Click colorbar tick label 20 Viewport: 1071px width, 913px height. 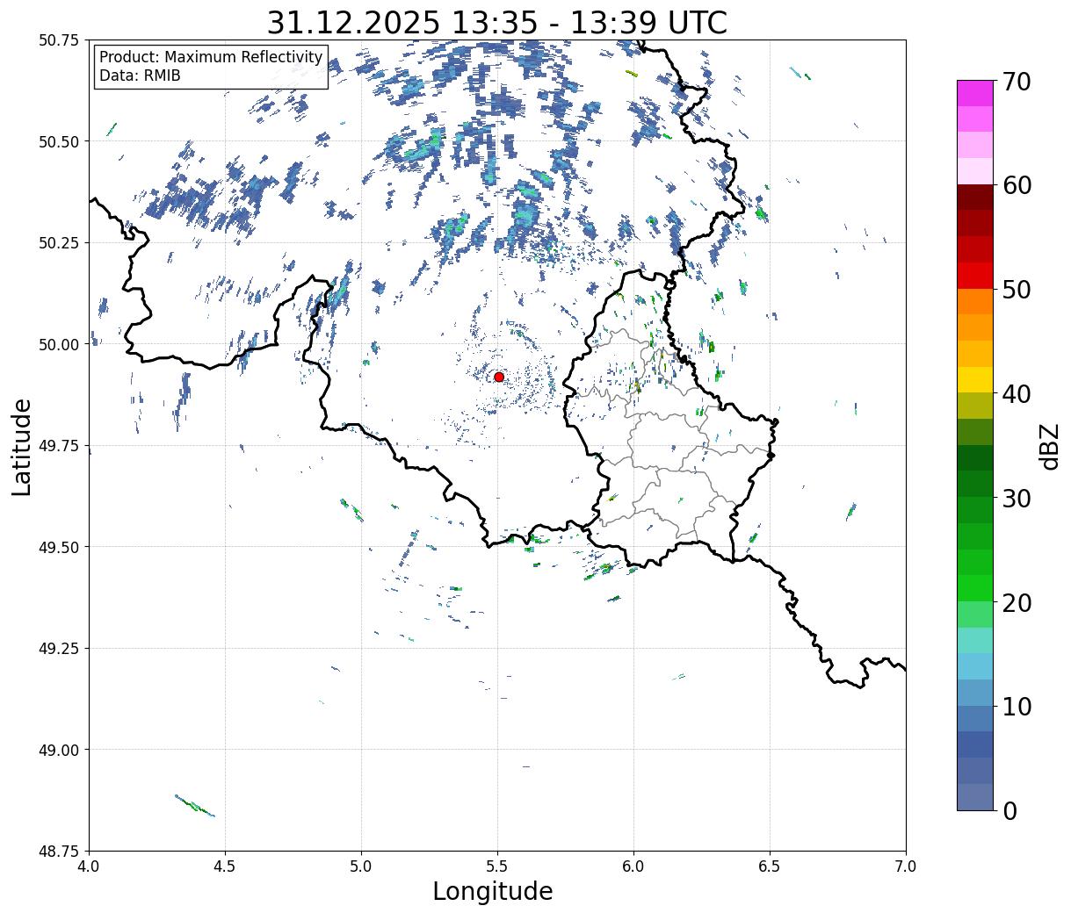coord(1017,603)
